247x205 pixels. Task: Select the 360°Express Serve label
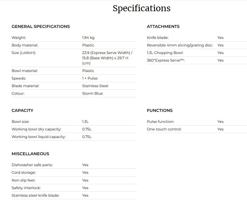tap(166, 60)
